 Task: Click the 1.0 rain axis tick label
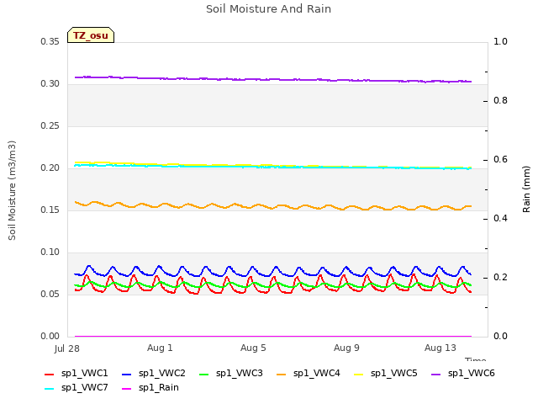[501, 42]
